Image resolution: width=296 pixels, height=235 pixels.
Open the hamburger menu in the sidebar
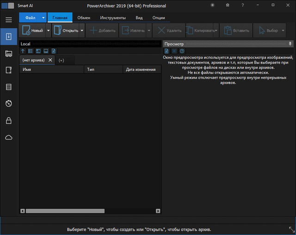pyautogui.click(x=8, y=19)
